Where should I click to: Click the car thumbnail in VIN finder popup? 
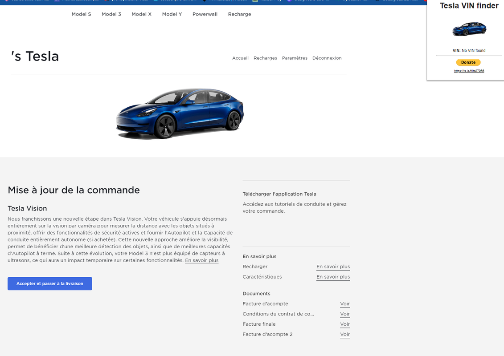coord(469,29)
